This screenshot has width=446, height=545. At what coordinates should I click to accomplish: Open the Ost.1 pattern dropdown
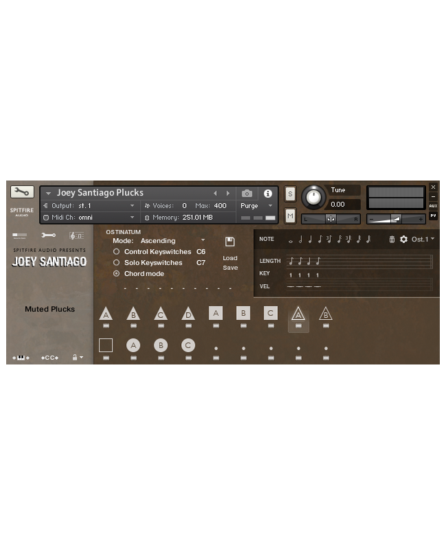tap(423, 239)
